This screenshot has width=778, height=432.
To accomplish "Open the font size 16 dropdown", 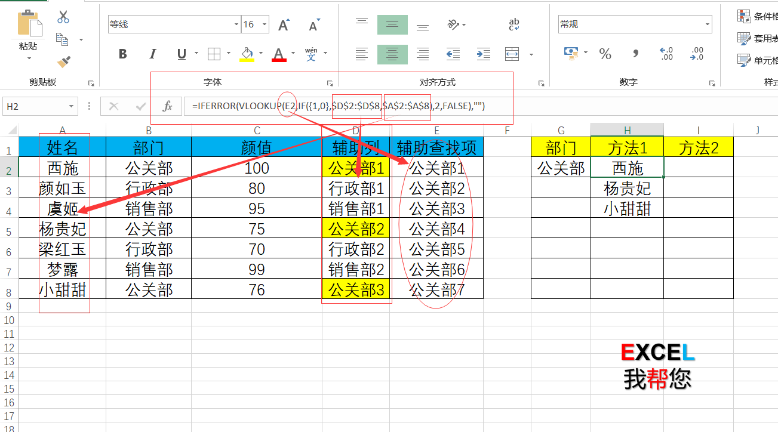I will [265, 24].
